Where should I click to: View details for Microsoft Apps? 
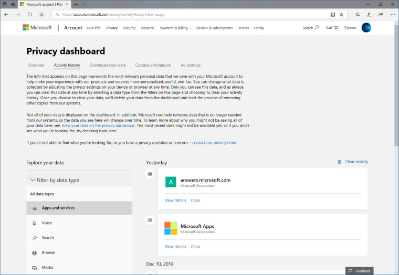pos(175,247)
